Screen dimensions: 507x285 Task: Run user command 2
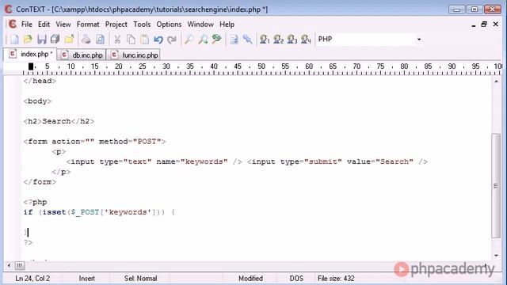[x=278, y=40]
